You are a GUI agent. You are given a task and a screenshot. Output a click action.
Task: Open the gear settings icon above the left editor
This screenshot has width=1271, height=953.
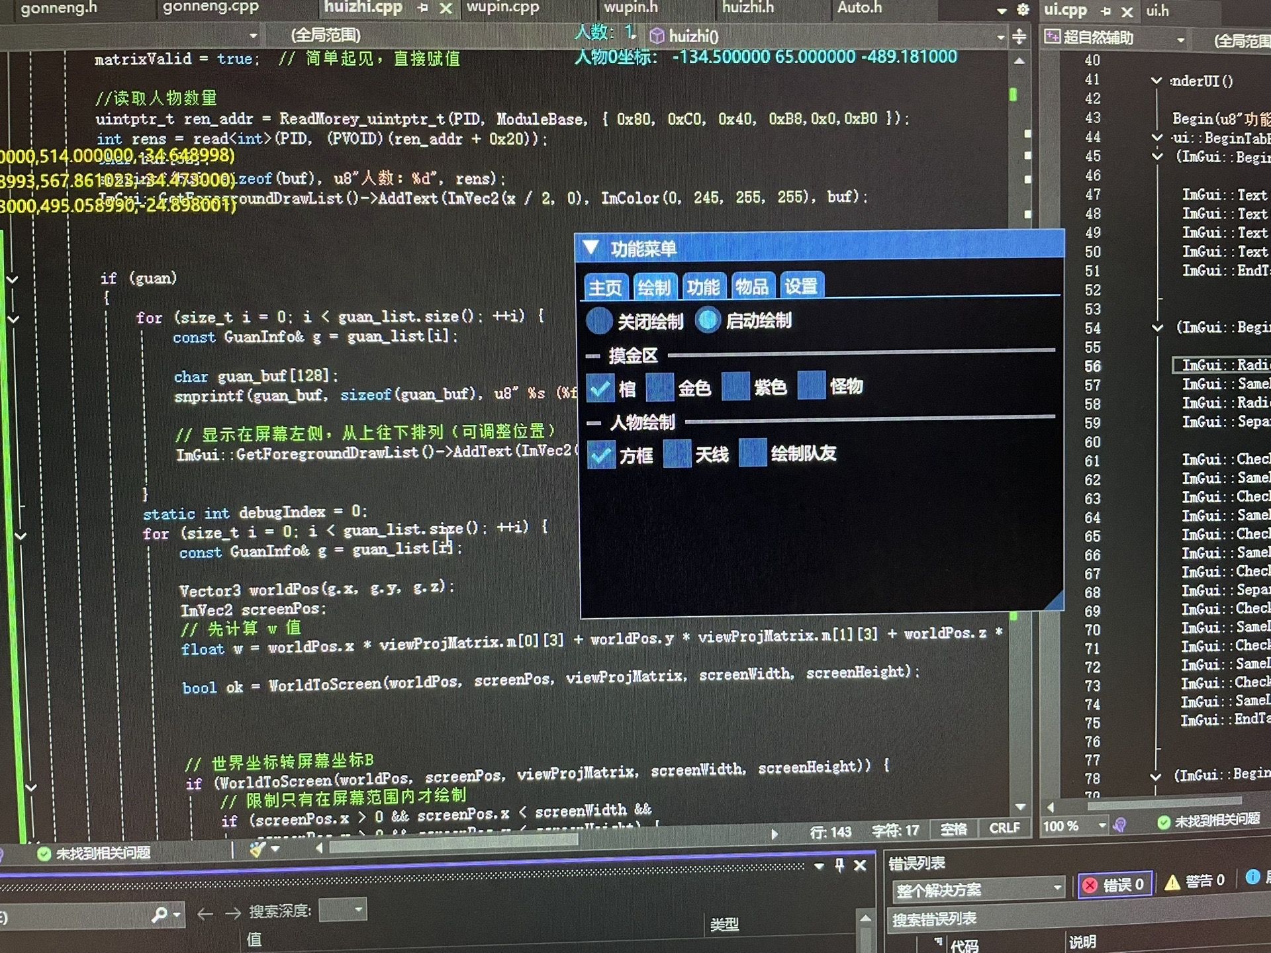[x=1023, y=9]
